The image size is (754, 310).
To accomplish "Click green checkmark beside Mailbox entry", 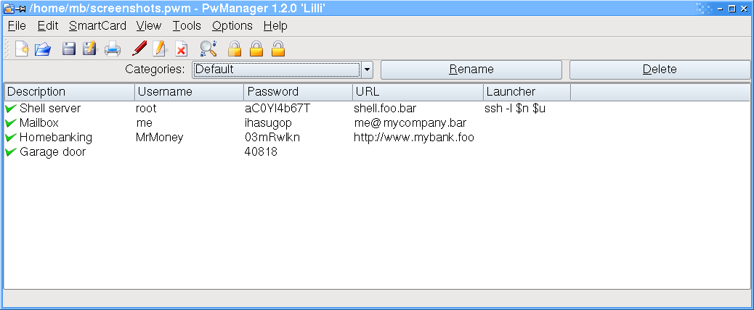I will tap(11, 123).
